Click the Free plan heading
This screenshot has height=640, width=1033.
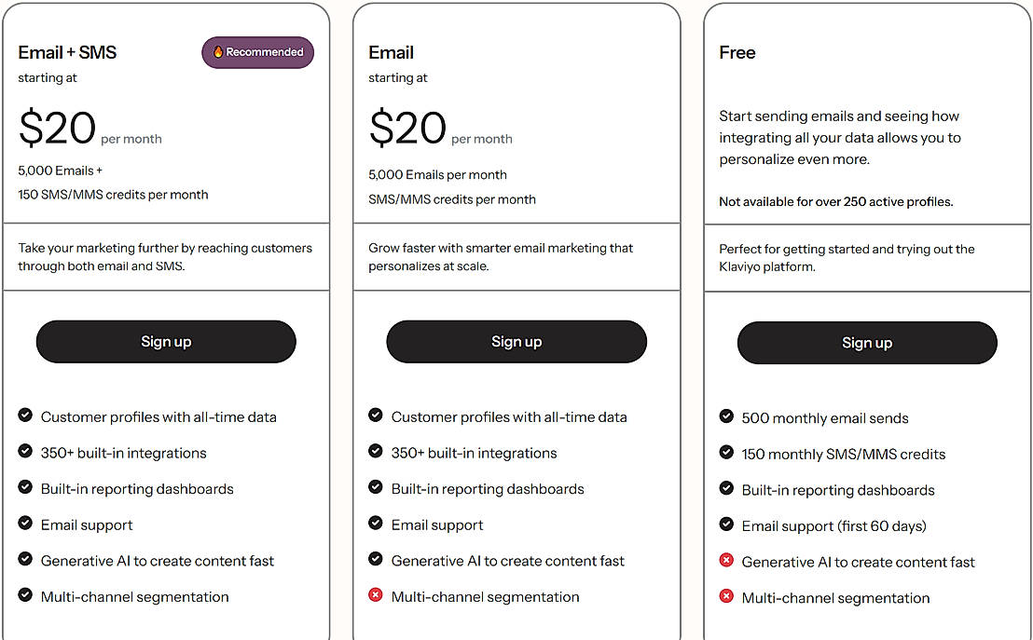pyautogui.click(x=737, y=53)
